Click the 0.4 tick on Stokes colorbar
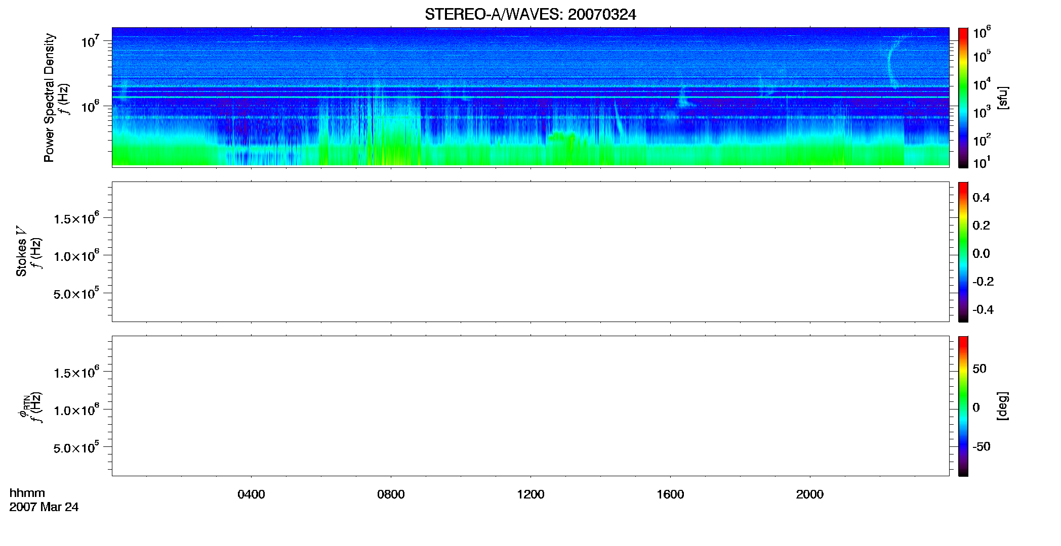The height and width of the screenshot is (546, 1061). click(x=981, y=198)
